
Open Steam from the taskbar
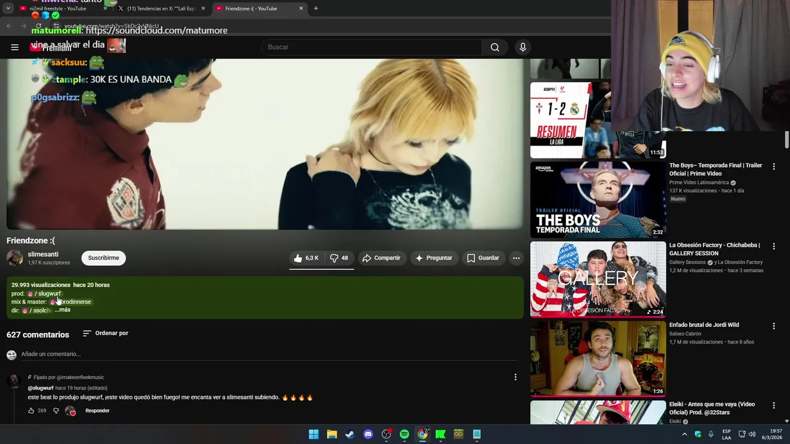tap(350, 434)
